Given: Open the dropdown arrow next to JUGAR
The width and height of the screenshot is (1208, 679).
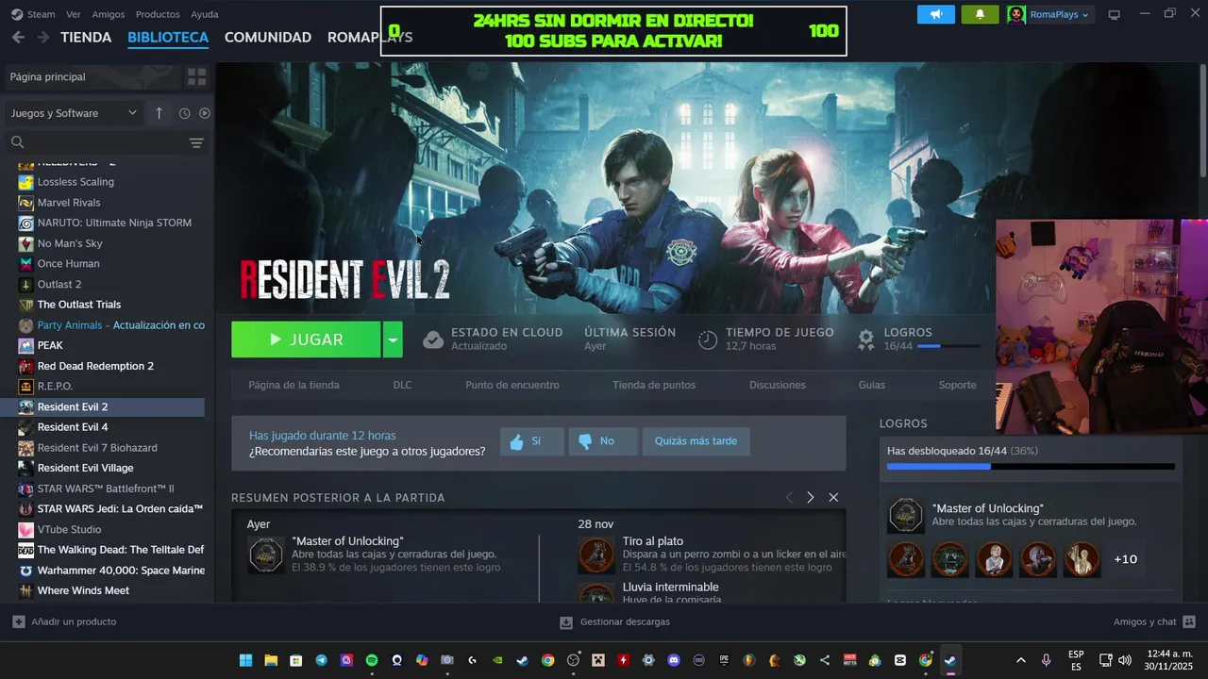Looking at the screenshot, I should [393, 339].
